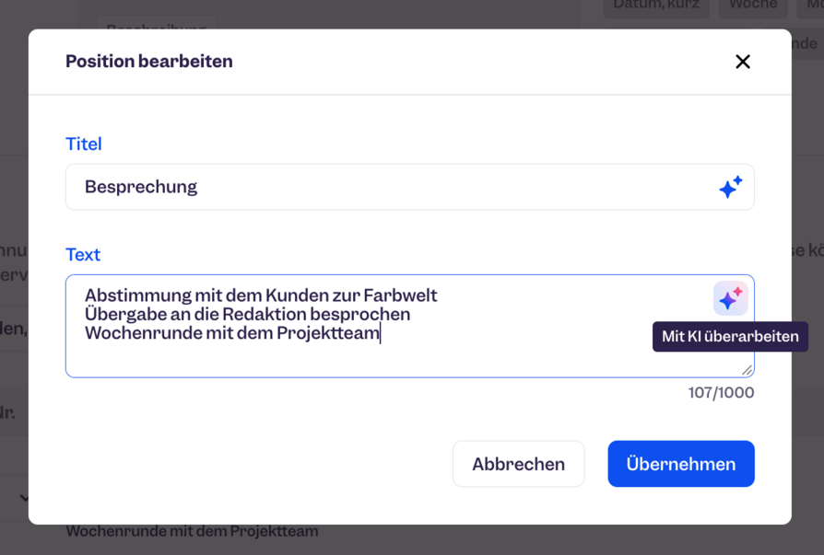The width and height of the screenshot is (824, 555).
Task: Click the chevron at the dialog's lower-left edge
Action: tap(24, 497)
